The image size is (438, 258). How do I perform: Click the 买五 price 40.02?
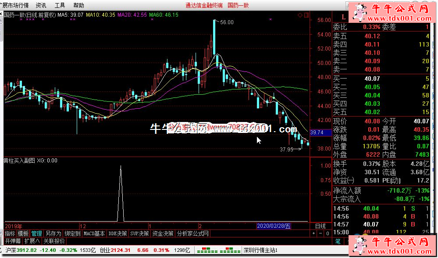[x=372, y=112]
